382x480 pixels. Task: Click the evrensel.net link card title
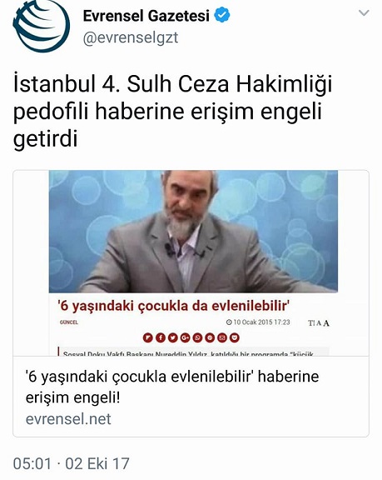[x=172, y=387]
